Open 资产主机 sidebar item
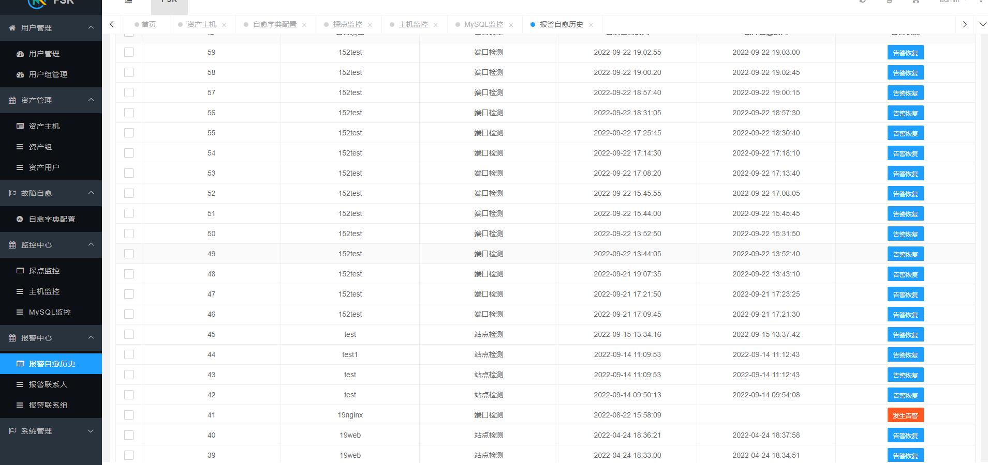The width and height of the screenshot is (988, 465). [51, 126]
